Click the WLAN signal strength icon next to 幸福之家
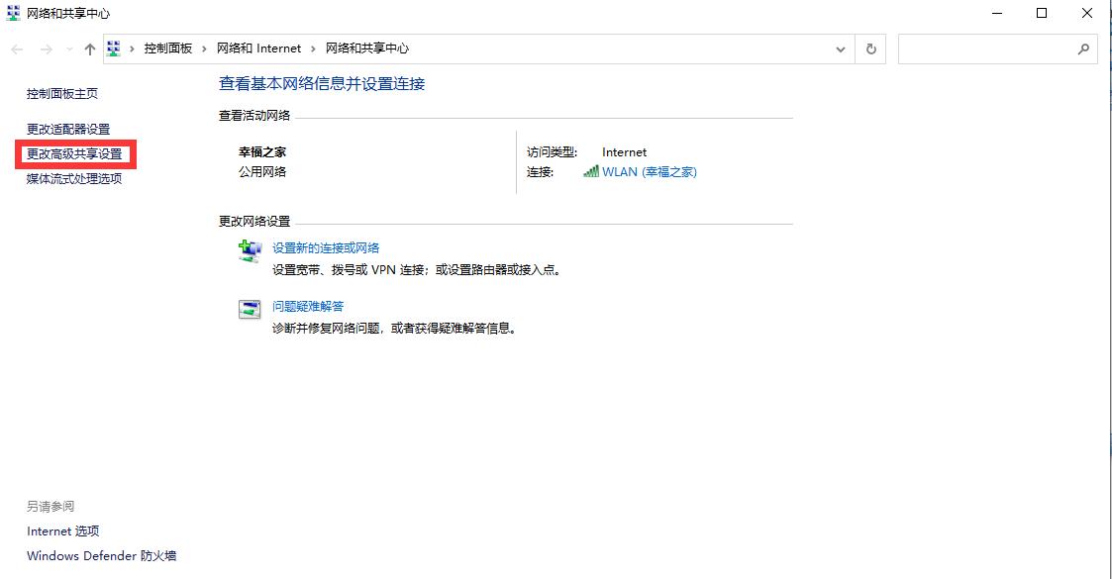 (x=592, y=171)
